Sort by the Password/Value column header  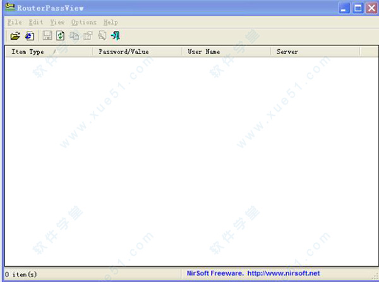(124, 52)
